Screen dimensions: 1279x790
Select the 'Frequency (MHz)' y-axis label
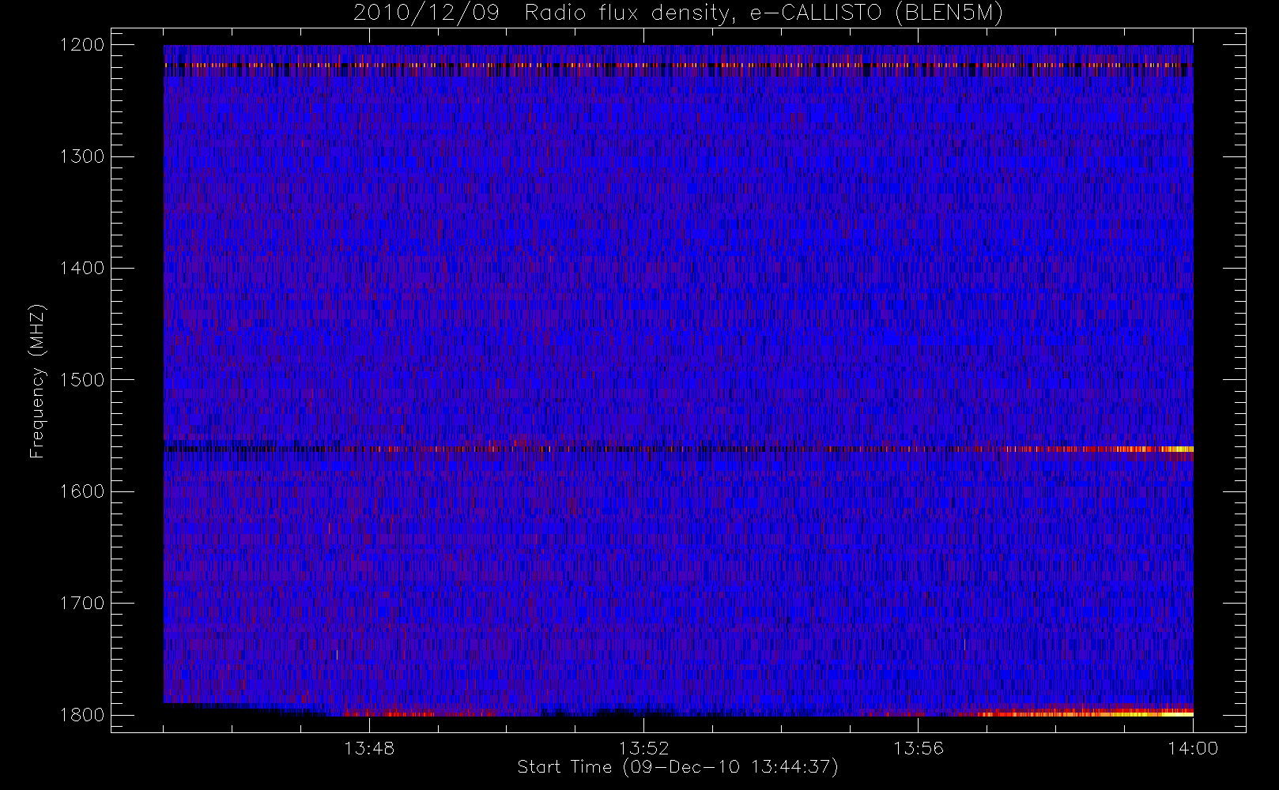click(37, 381)
